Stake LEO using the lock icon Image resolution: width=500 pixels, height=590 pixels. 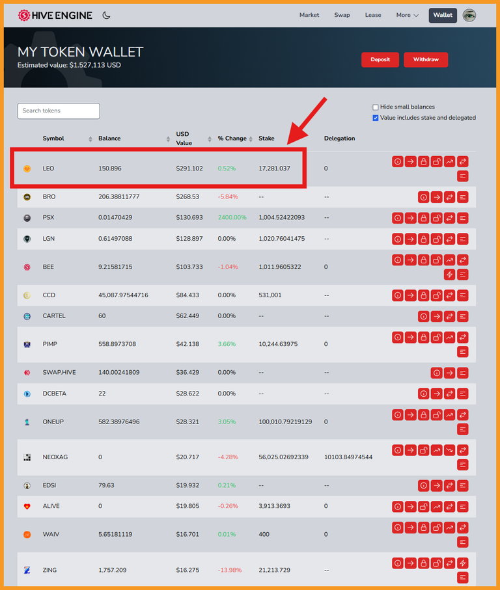point(424,162)
